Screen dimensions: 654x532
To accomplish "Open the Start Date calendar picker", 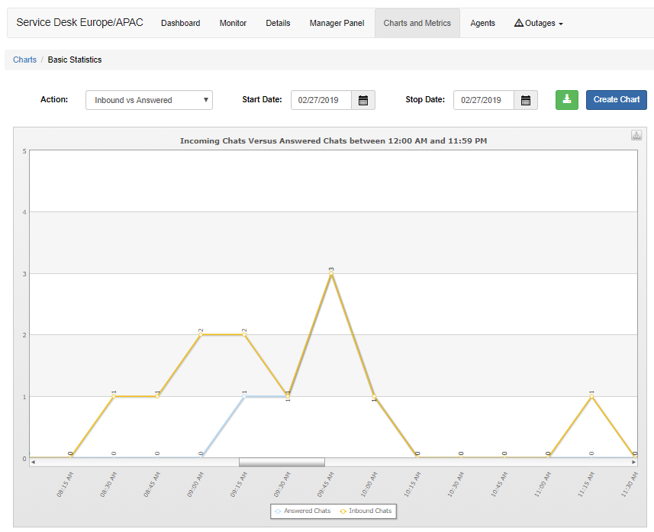I will (363, 100).
